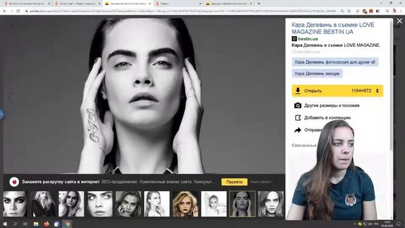Image resolution: width=405 pixels, height=228 pixels.
Task: Select the first thumbnail with dark smoky eyes
Action: coord(15,204)
